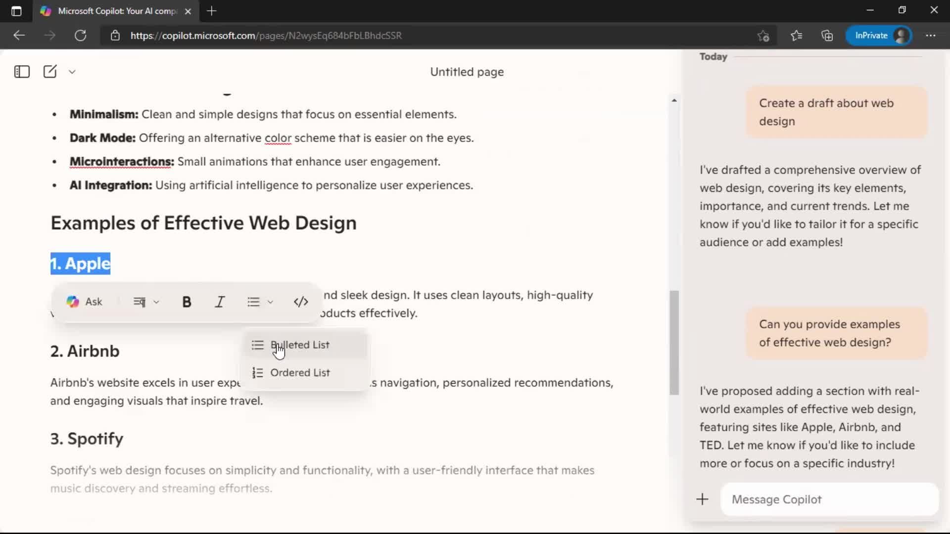
Task: Open tab actions menu icon
Action: [16, 11]
